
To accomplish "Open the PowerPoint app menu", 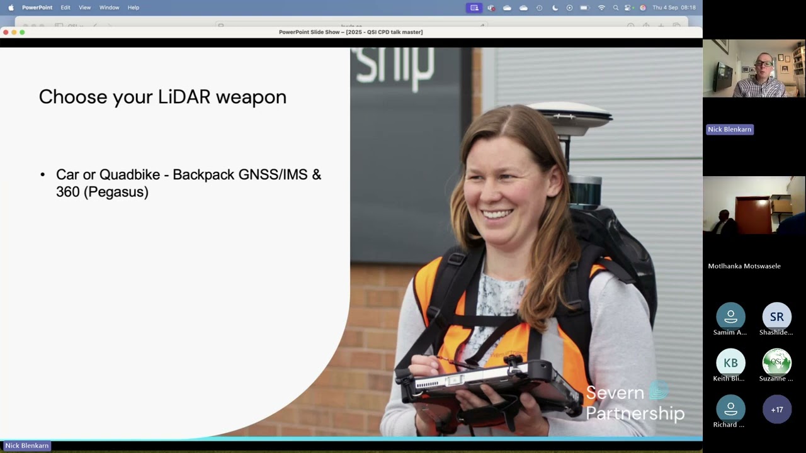I will (x=37, y=8).
